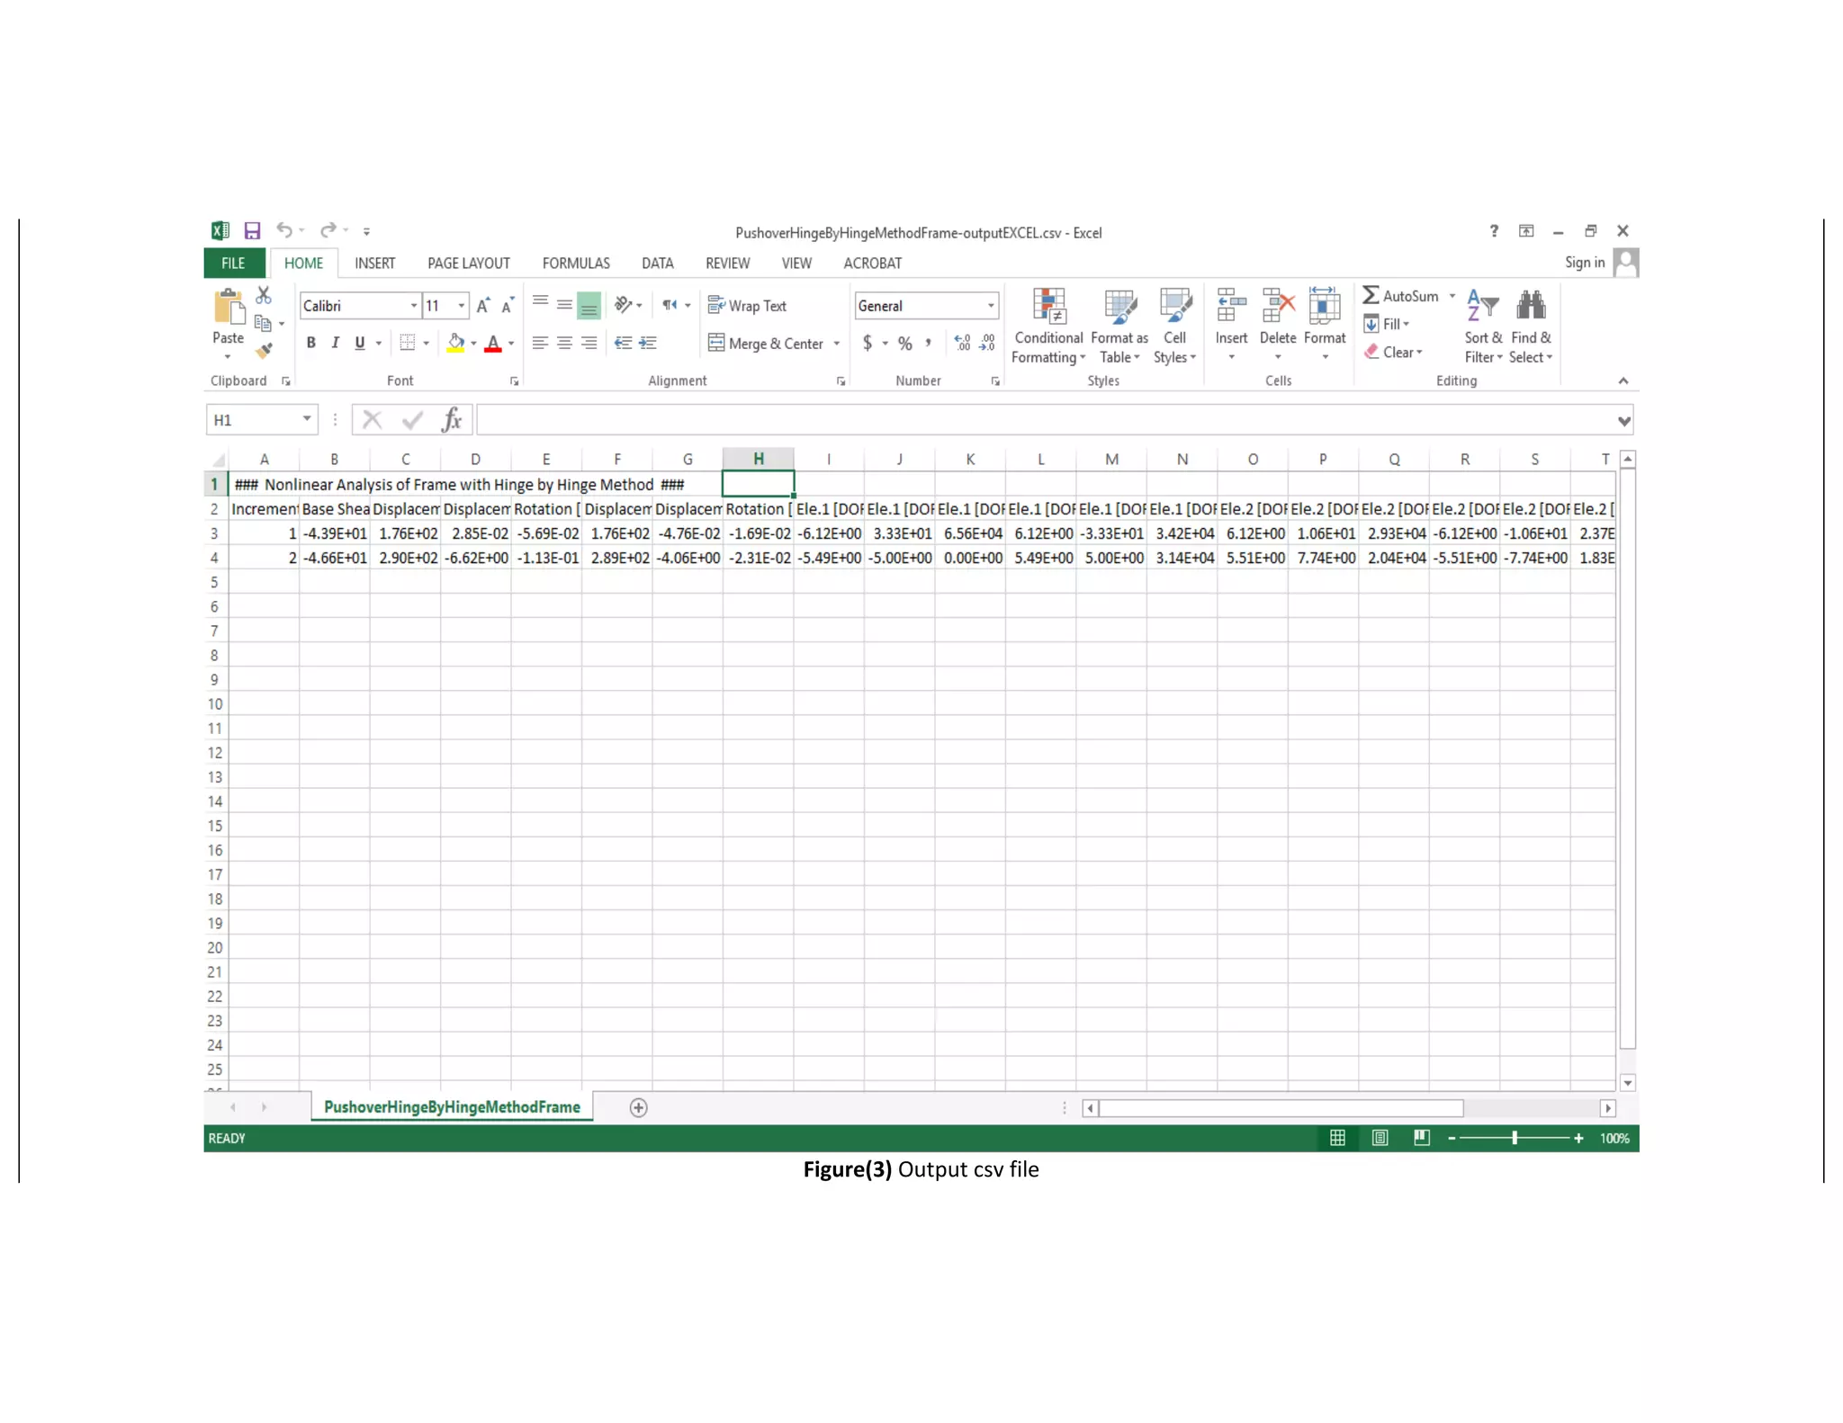Redo the last action
The height and width of the screenshot is (1423, 1843).
pyautogui.click(x=328, y=230)
